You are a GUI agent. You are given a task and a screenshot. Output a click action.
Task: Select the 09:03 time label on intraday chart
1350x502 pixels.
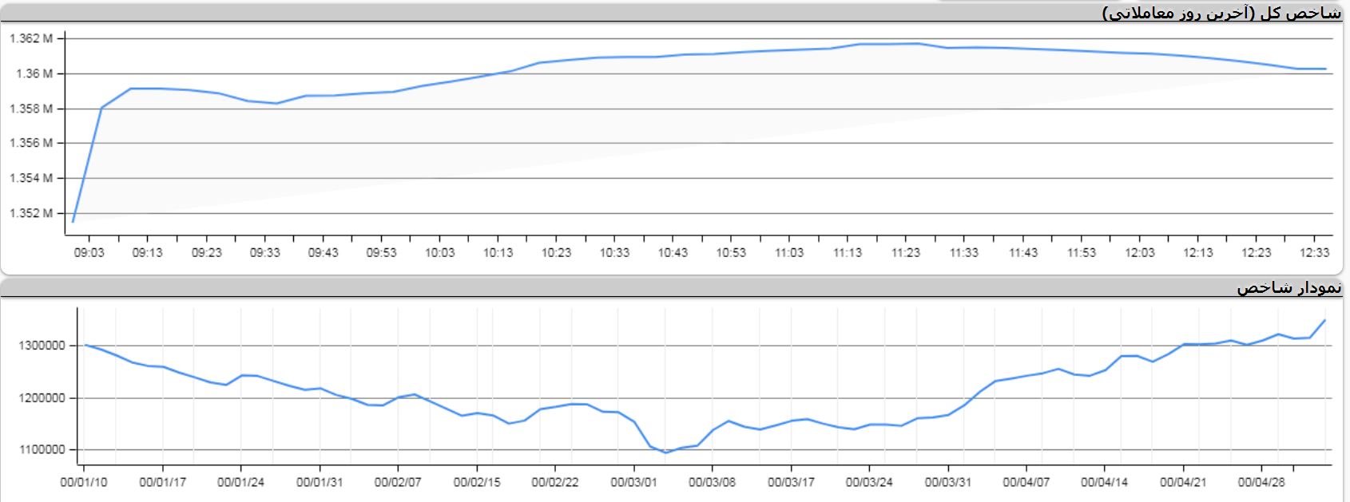(89, 253)
